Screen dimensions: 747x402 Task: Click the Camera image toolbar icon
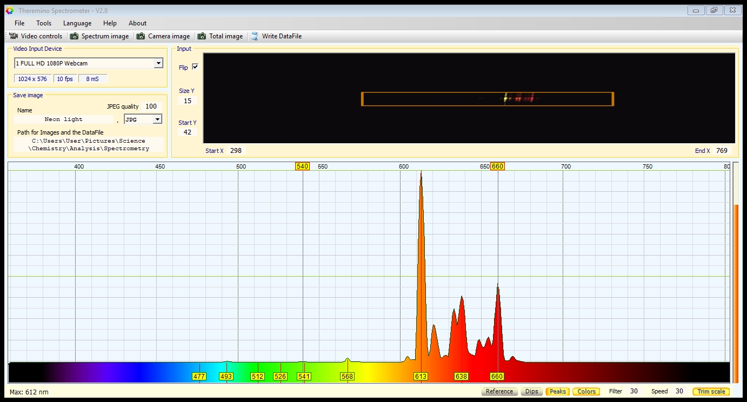pyautogui.click(x=141, y=36)
